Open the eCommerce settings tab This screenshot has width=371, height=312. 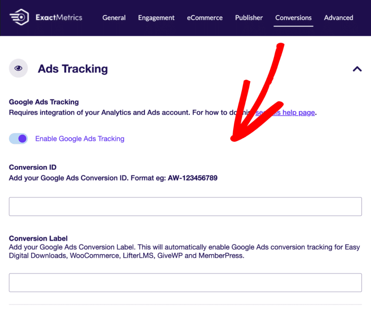(x=205, y=17)
